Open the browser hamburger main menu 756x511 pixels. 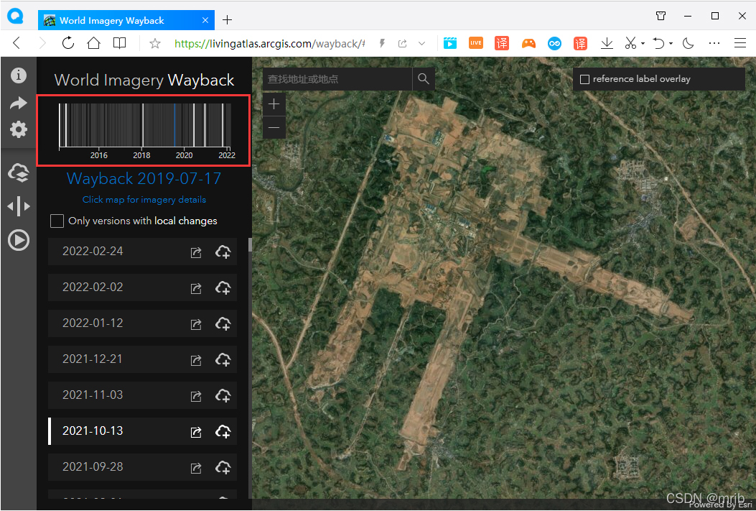740,43
